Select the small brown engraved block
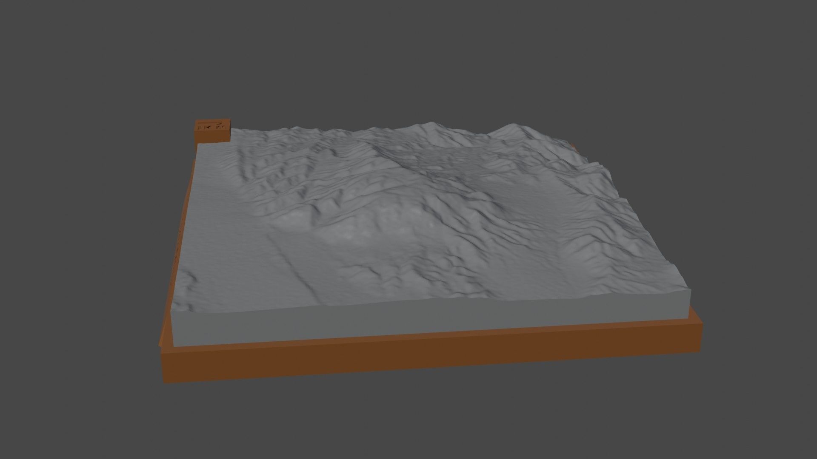The width and height of the screenshot is (817, 459). [x=212, y=130]
